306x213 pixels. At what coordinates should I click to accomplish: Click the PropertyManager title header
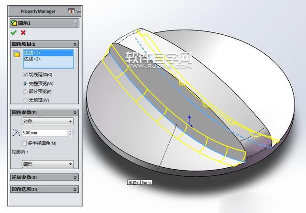tap(38, 11)
